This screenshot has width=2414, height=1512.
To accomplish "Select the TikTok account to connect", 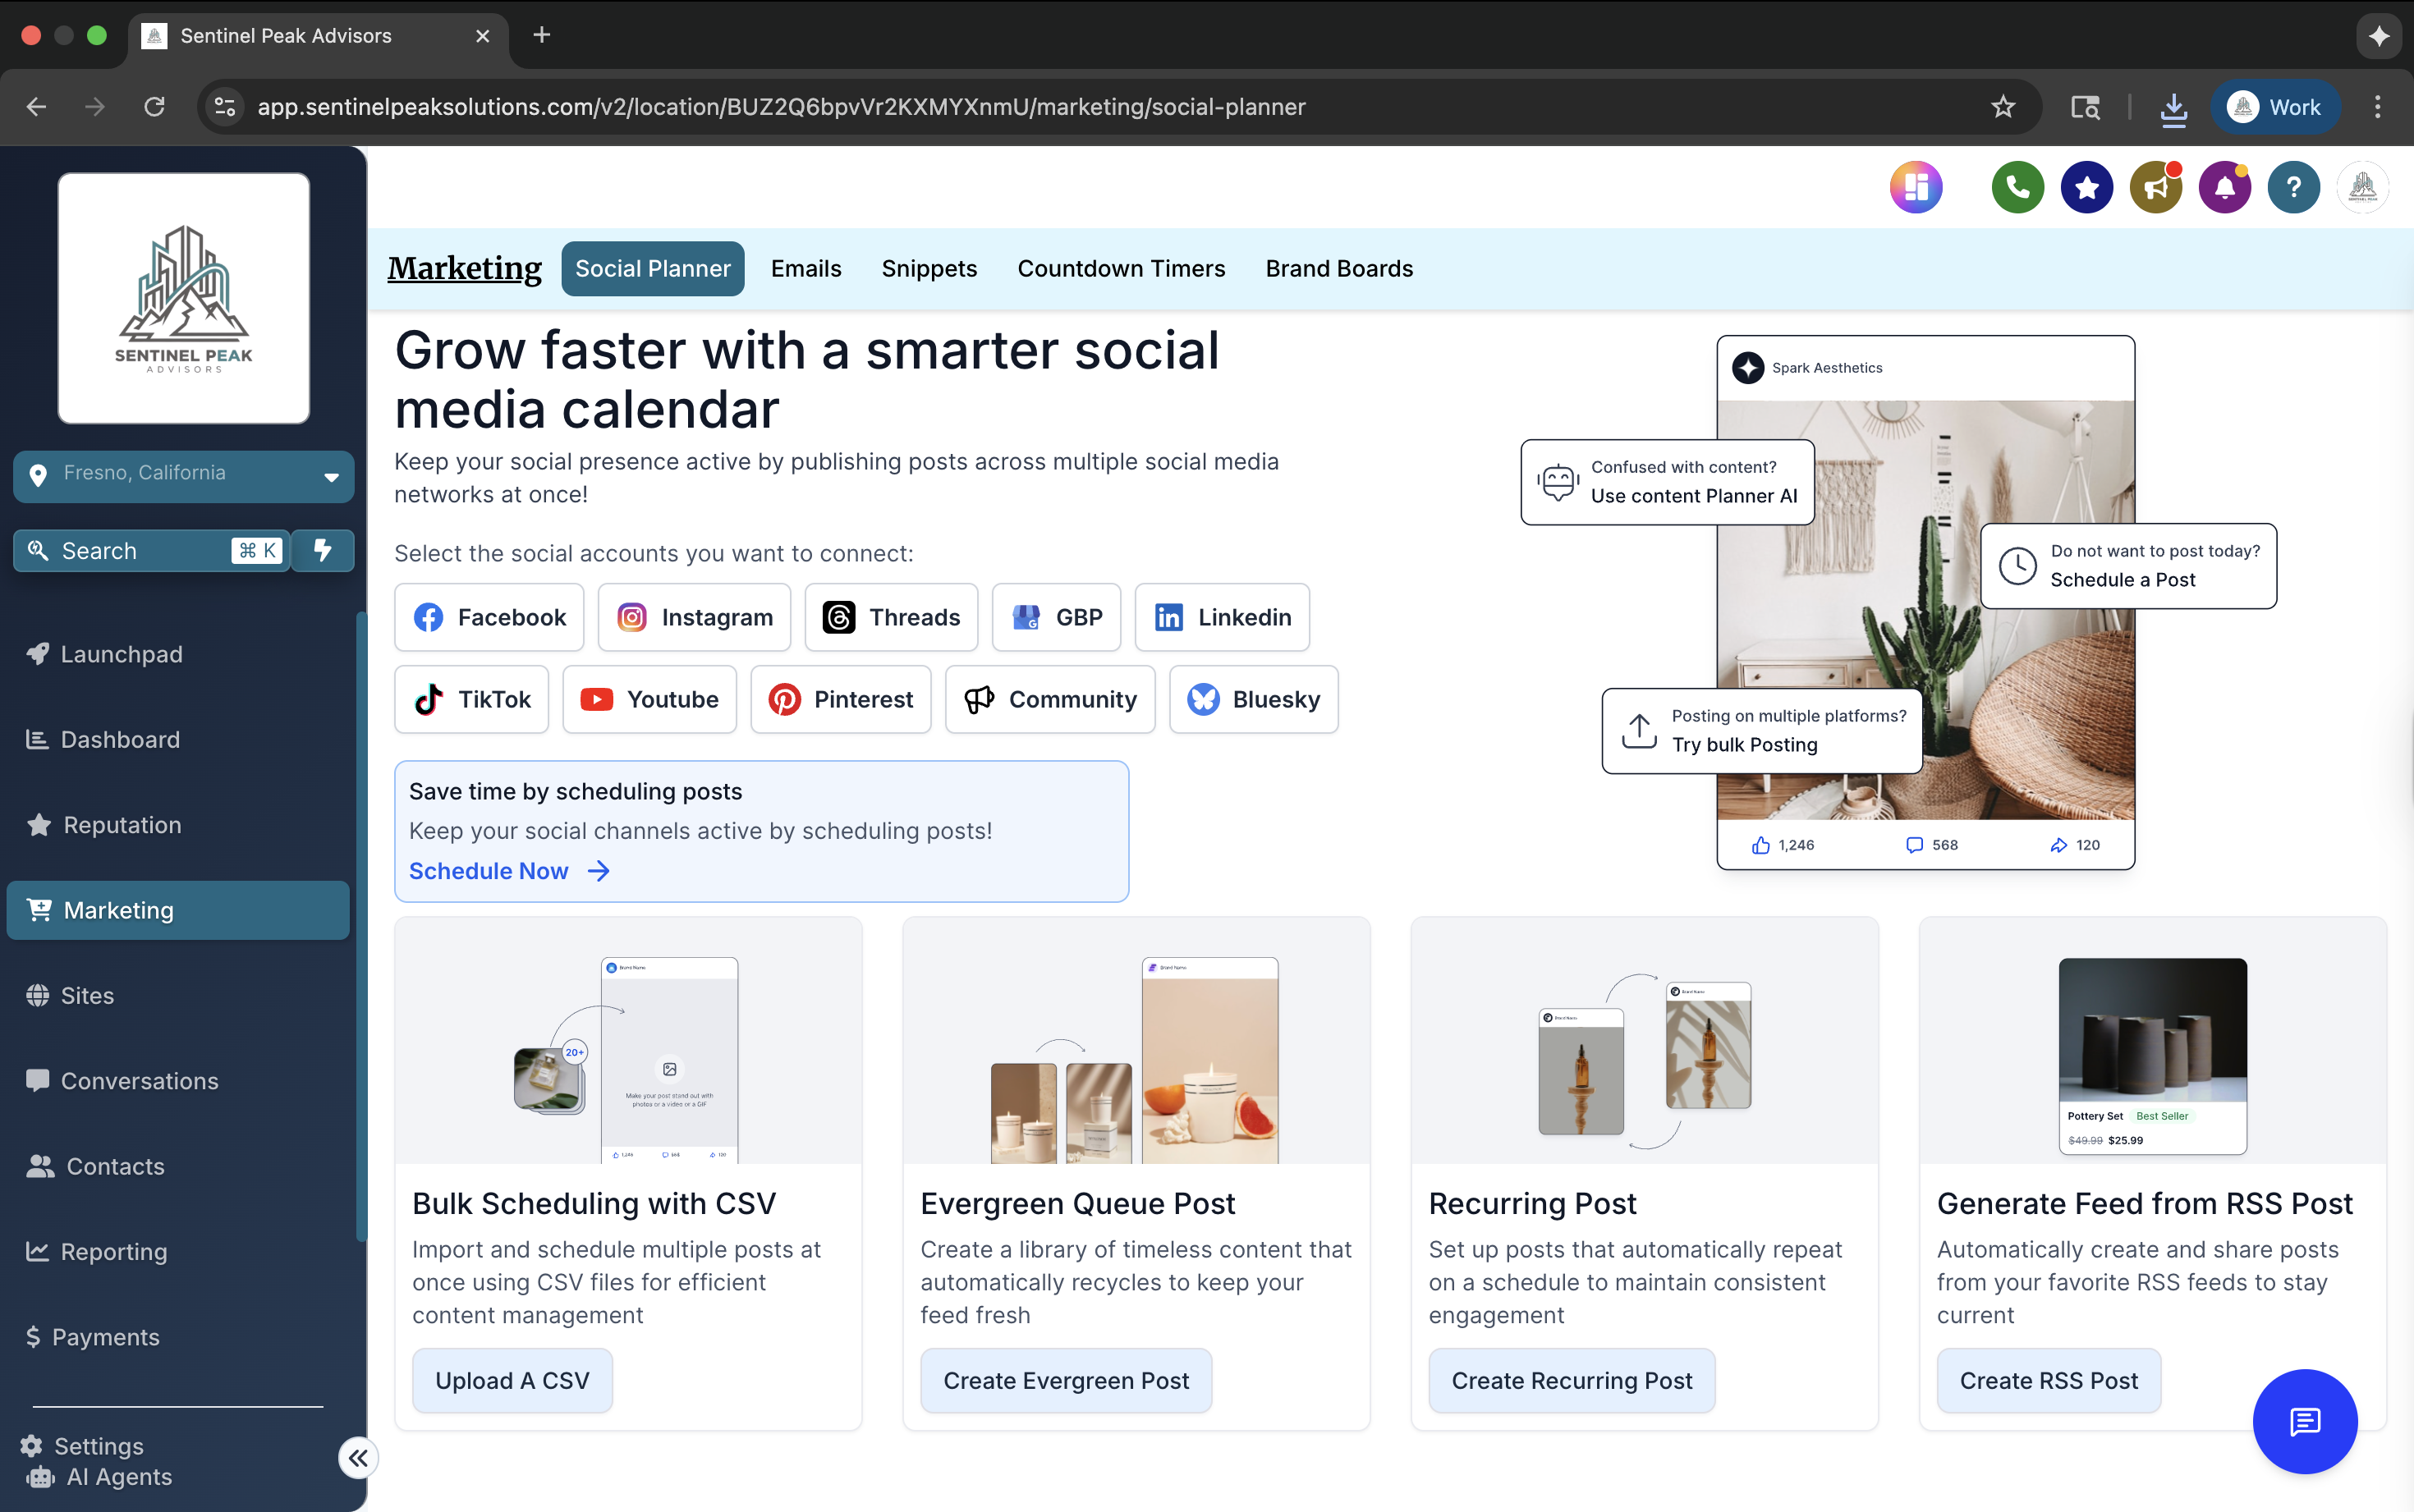I will point(471,699).
